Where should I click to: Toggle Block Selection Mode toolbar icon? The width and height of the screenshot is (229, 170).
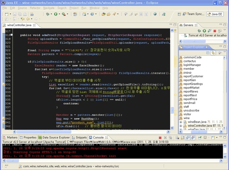click(x=141, y=14)
